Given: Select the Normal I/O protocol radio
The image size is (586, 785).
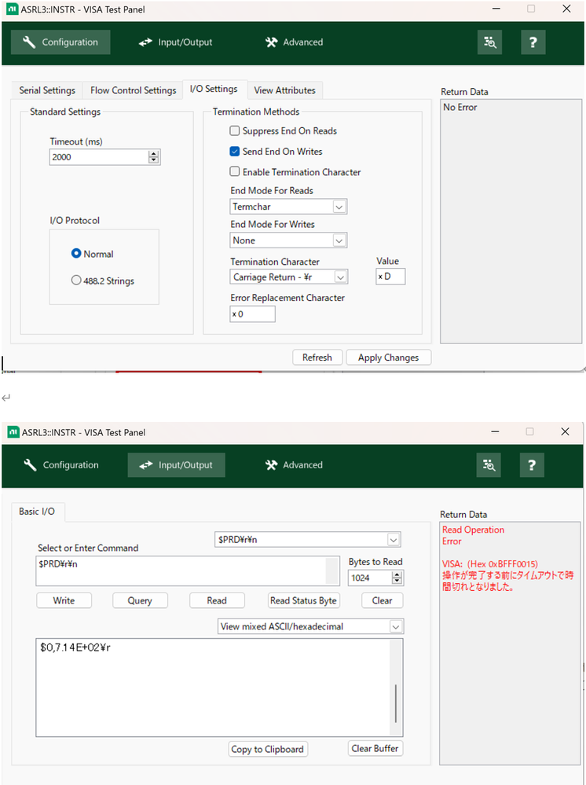Looking at the screenshot, I should [x=76, y=254].
